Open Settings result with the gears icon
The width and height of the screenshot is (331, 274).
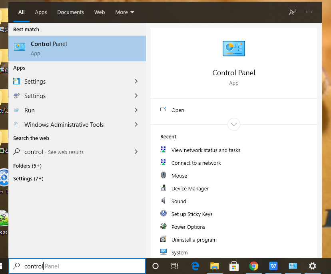tap(71, 96)
